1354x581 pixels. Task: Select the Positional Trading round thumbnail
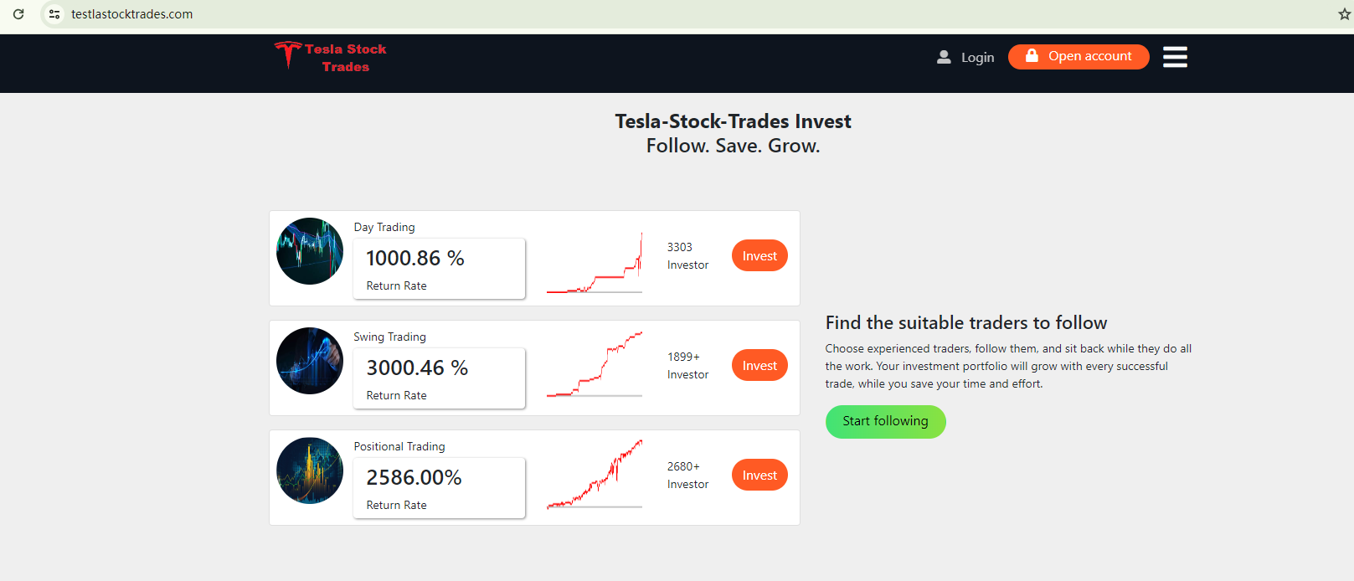pyautogui.click(x=310, y=470)
